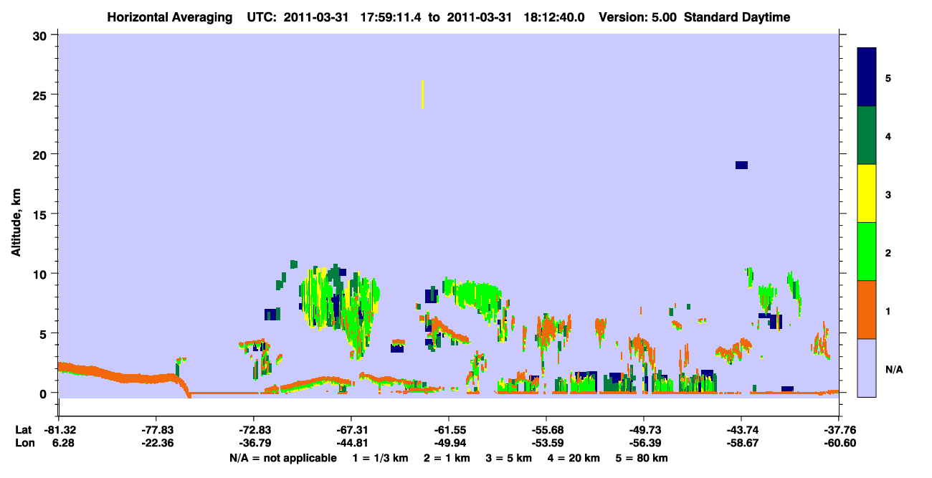
Task: Click the 'Lat' row label
Action: 24,429
